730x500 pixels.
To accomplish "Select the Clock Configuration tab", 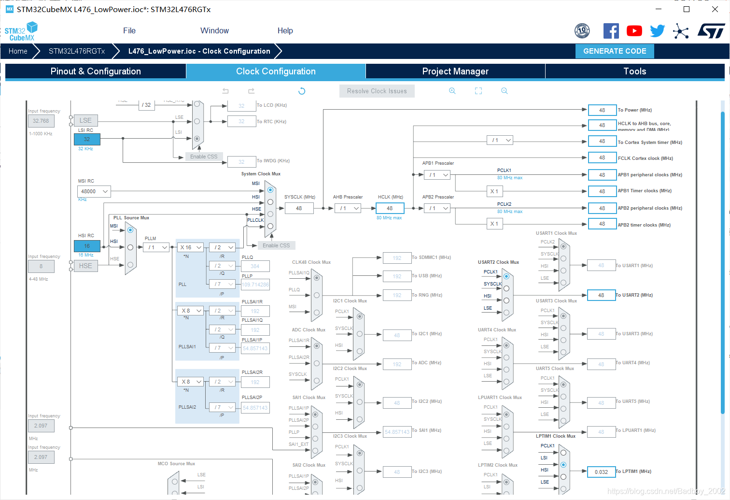I will point(276,71).
